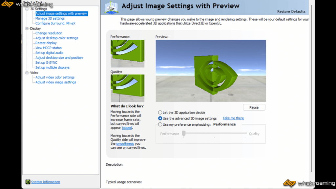336x189 pixels.
Task: Click the Performance preview thumbnail
Action: [x=127, y=53]
